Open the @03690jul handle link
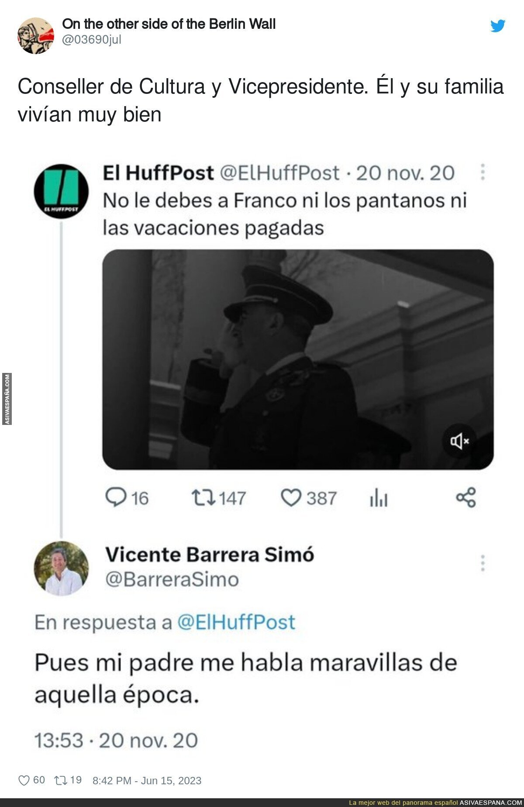 pyautogui.click(x=92, y=40)
